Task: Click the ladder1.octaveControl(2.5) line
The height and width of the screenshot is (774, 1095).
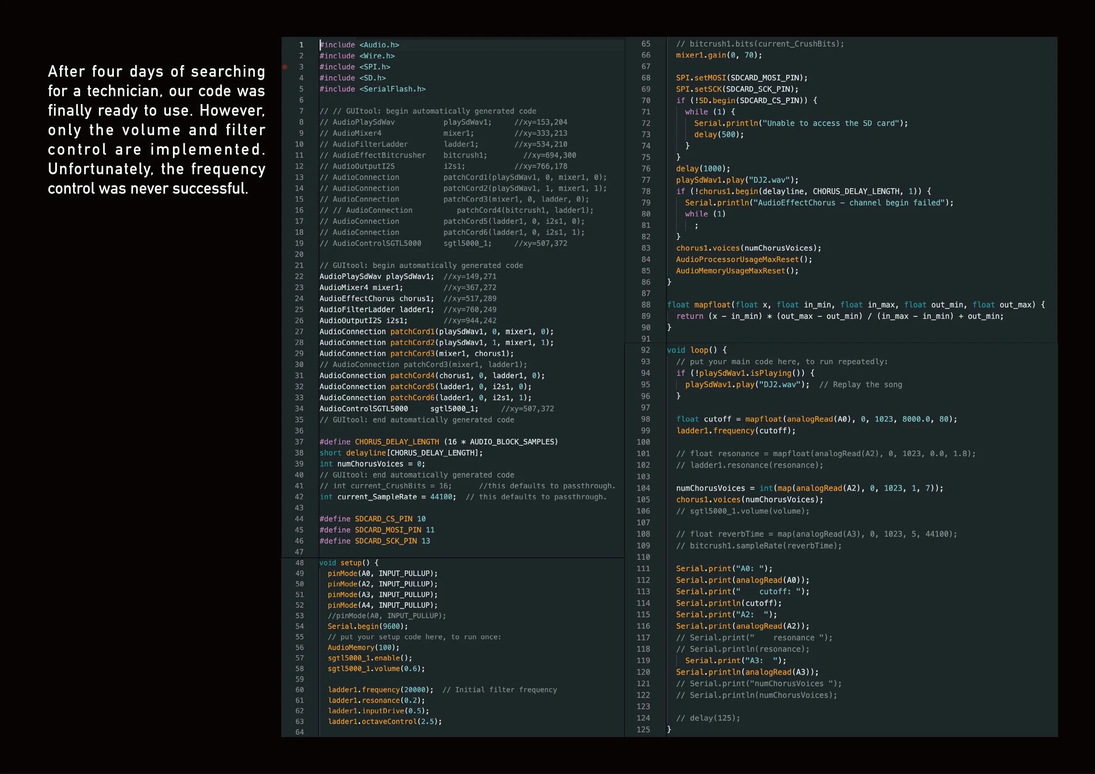Action: (384, 721)
